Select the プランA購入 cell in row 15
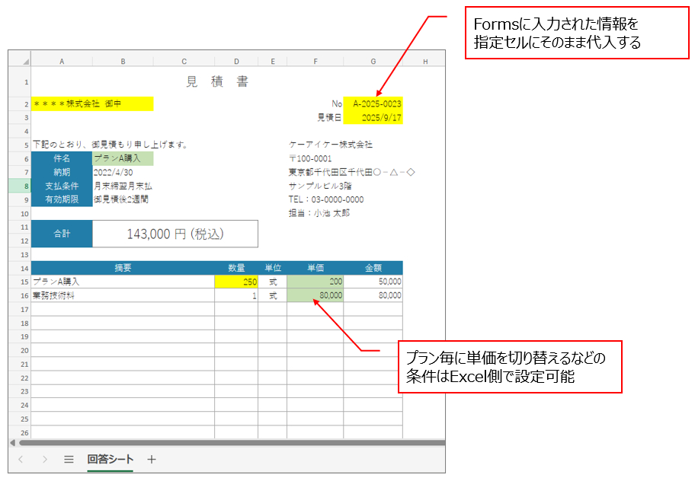Screen dimensions: 695x481 point(123,282)
